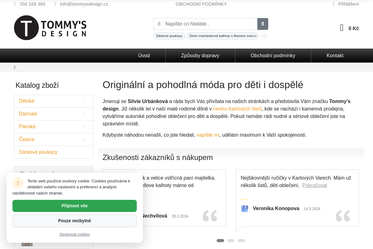Expand the Dětské category submenu
Viewport: 373px width, 249px height.
[x=84, y=101]
